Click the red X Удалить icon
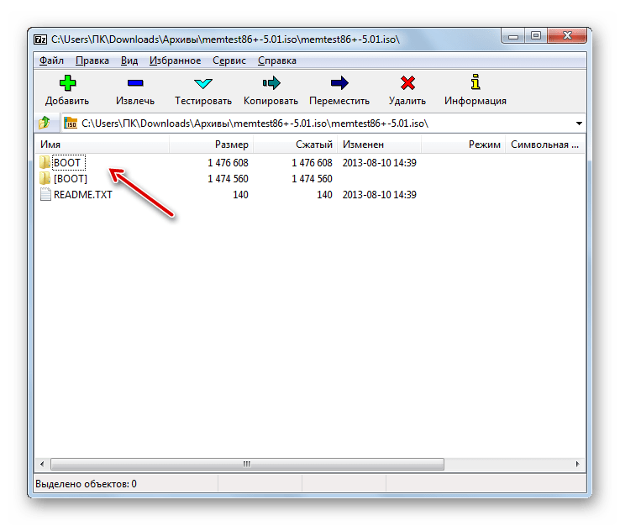This screenshot has height=526, width=620. (407, 83)
